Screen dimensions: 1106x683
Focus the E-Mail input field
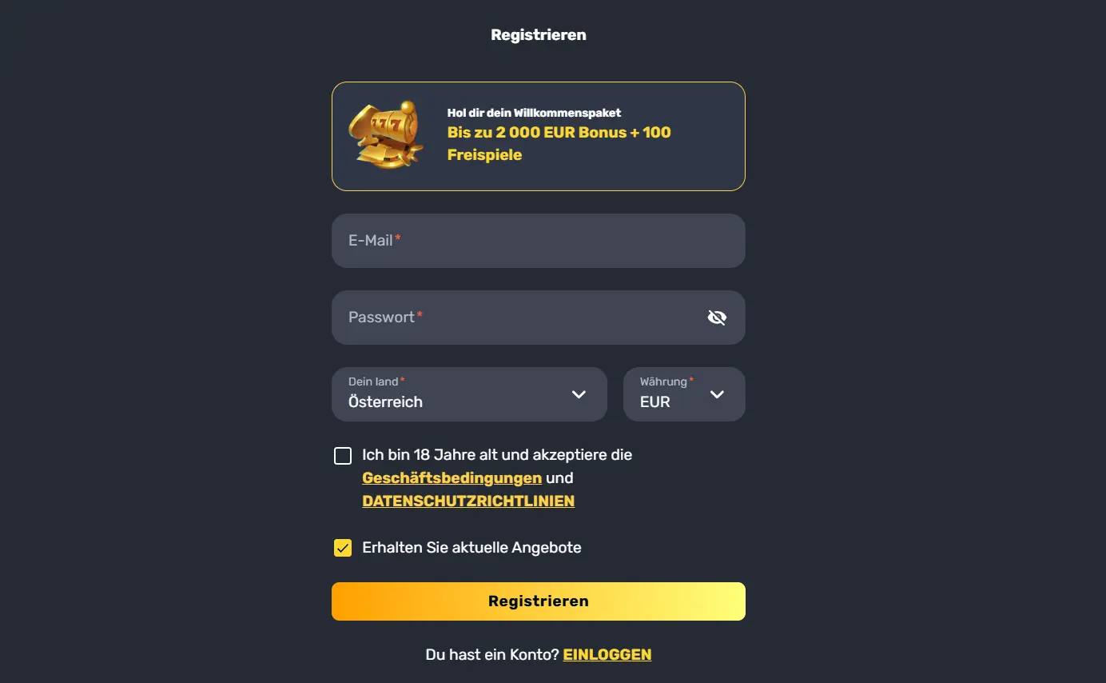pos(538,241)
